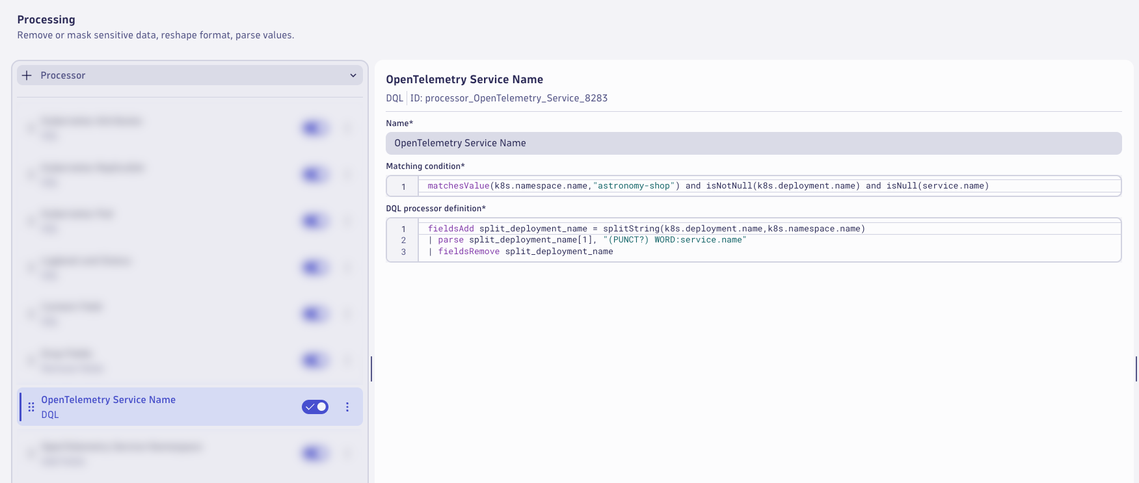
Task: Click the "astronomy-shop" string in the matching condition
Action: [x=634, y=186]
